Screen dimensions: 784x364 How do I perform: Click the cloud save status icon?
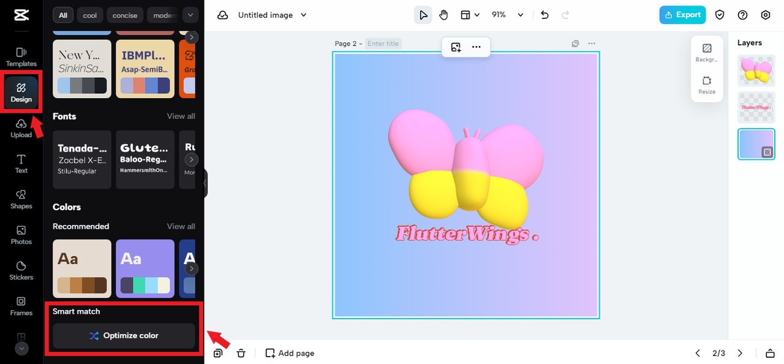223,15
